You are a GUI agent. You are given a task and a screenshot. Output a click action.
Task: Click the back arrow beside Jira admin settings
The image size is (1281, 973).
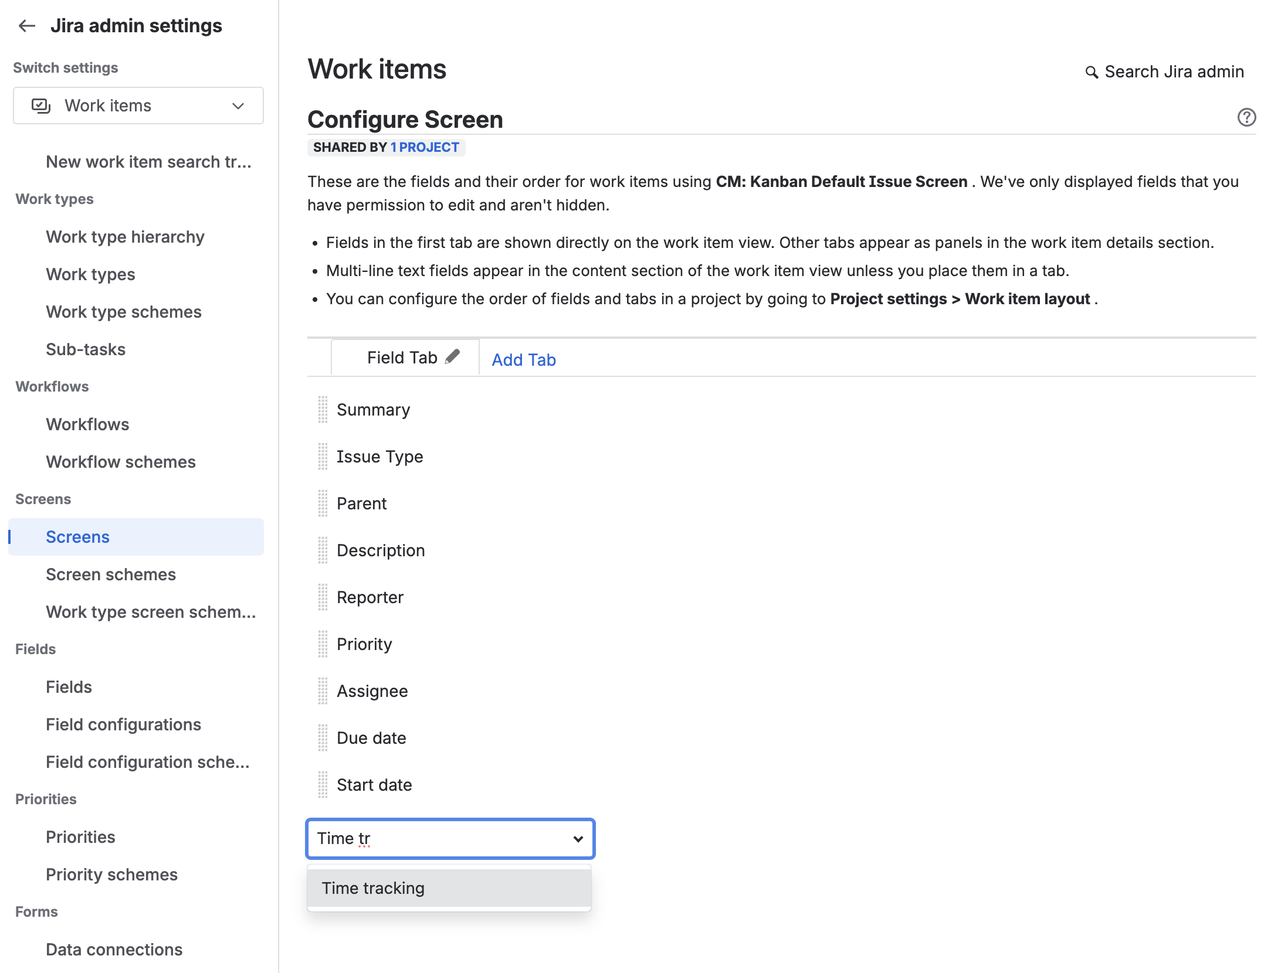[x=27, y=26]
